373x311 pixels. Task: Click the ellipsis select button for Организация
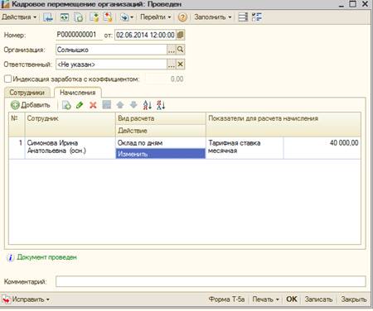point(172,50)
